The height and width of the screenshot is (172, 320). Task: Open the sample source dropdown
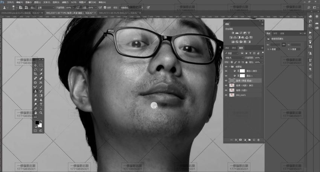[131, 8]
